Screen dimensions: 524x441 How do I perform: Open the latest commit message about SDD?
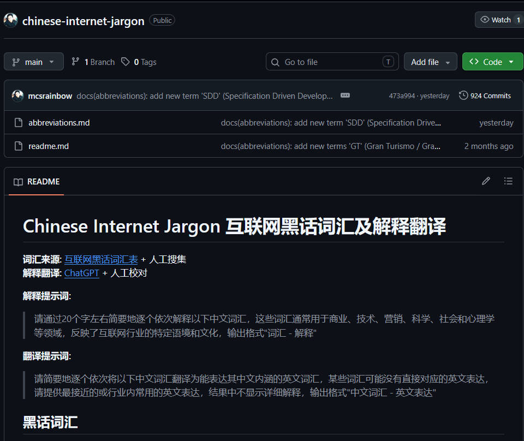point(205,96)
